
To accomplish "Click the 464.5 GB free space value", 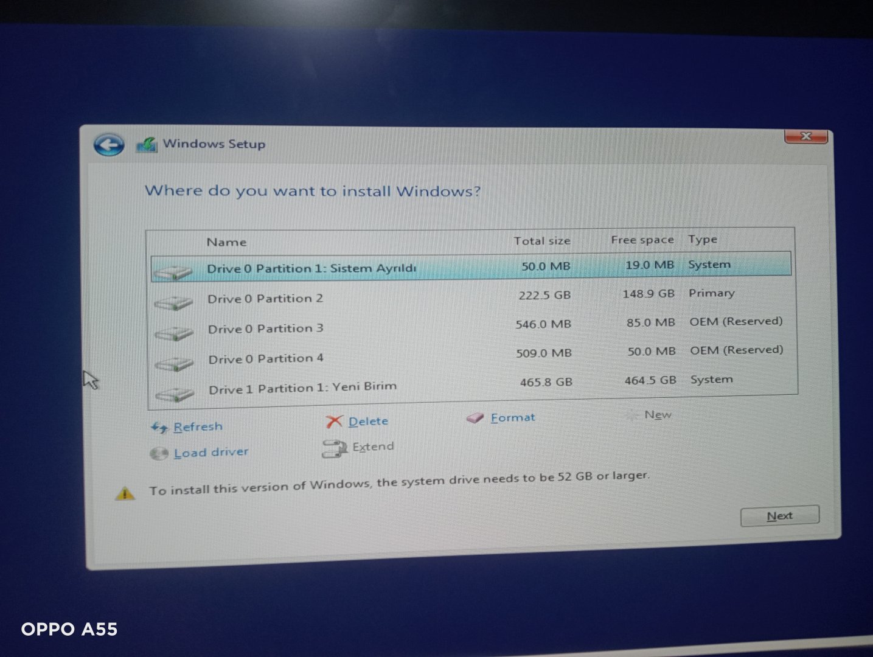I will (650, 380).
